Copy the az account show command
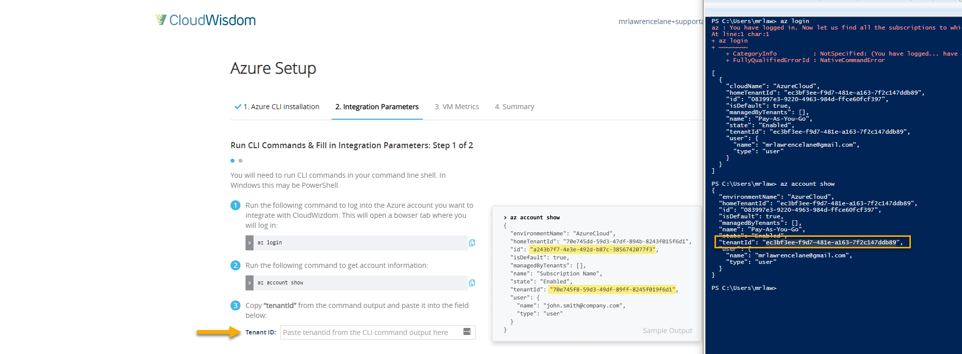Screen dimensions: 962x354 472,283
